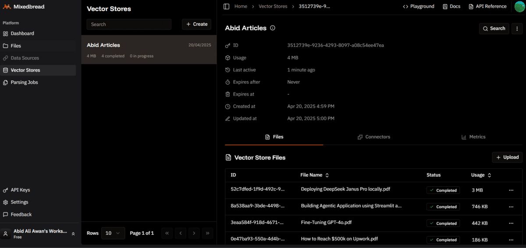Open options for Fine-Tuning GPT-4o file
The width and height of the screenshot is (526, 248).
(x=511, y=223)
